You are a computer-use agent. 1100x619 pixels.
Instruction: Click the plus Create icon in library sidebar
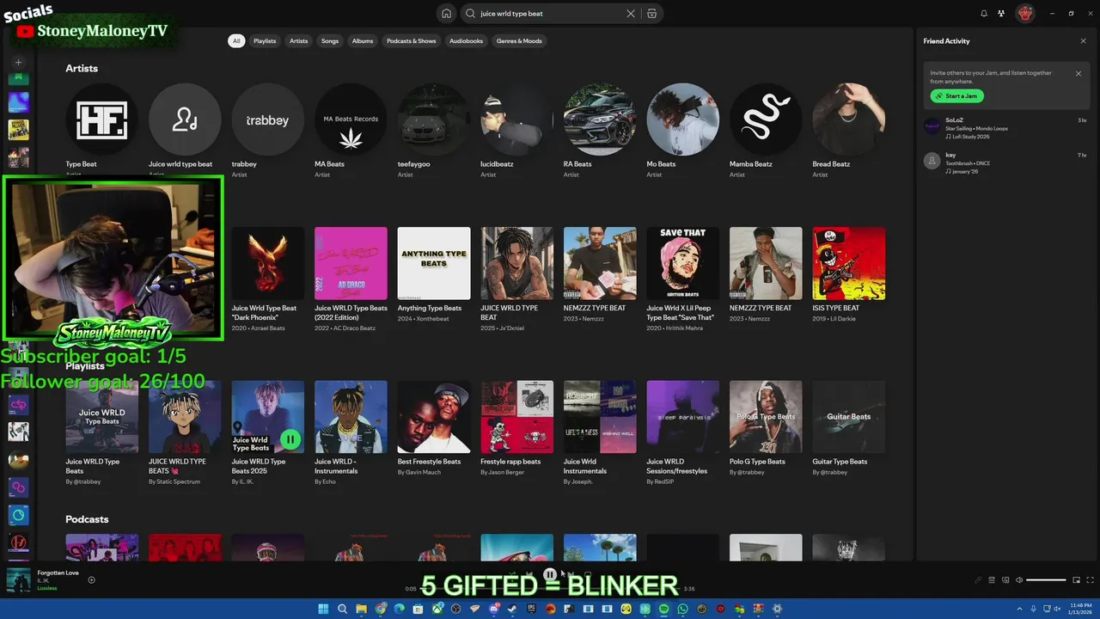tap(18, 62)
